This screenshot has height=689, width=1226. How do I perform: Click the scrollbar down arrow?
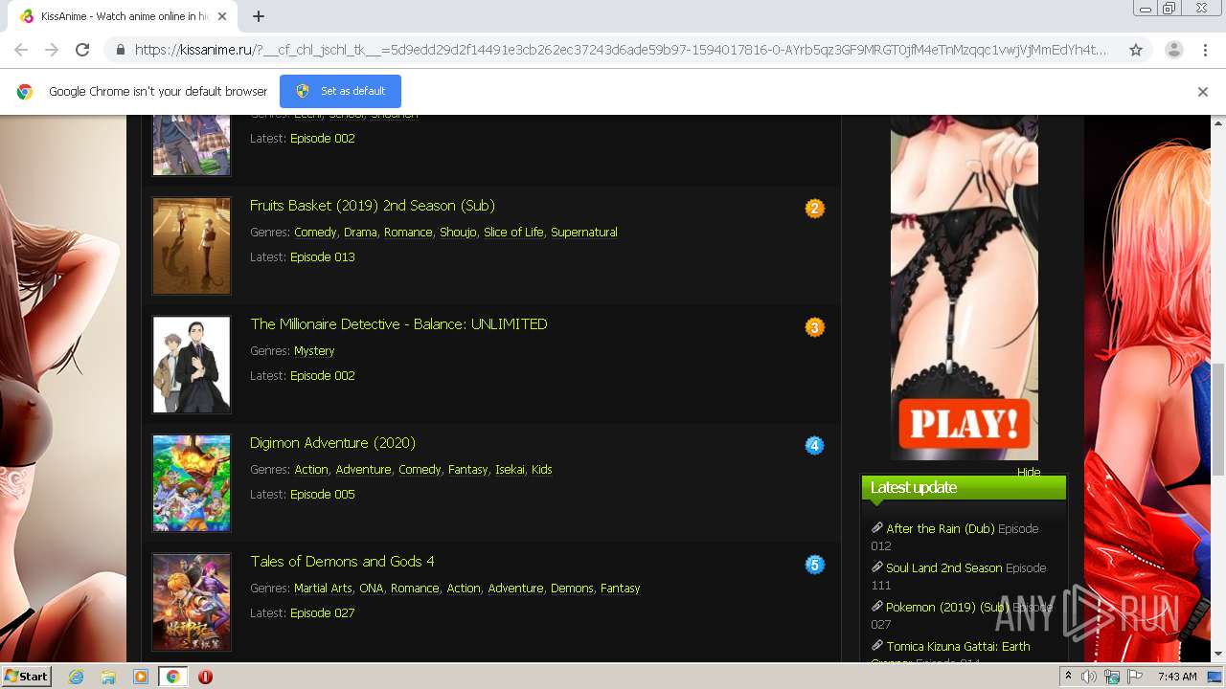[1218, 654]
